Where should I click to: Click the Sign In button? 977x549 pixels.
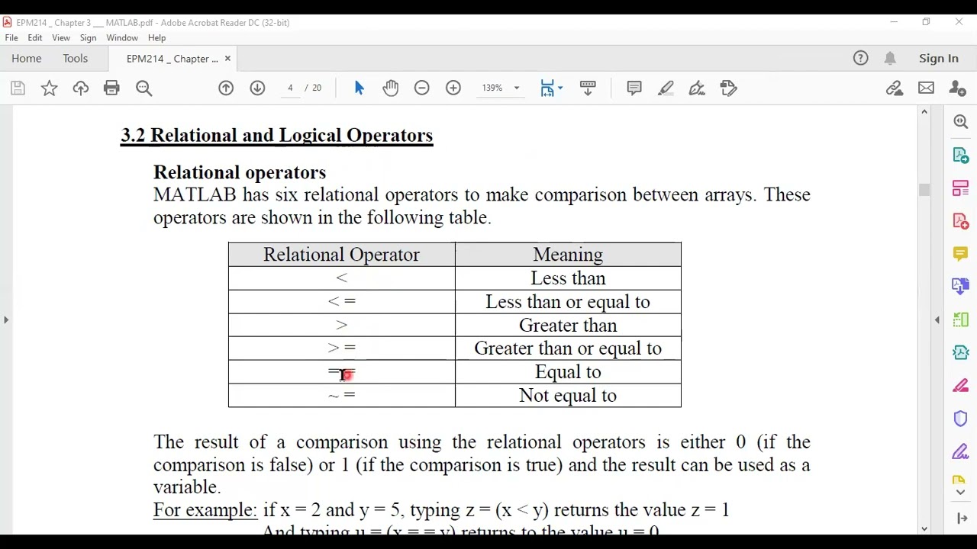coord(939,59)
